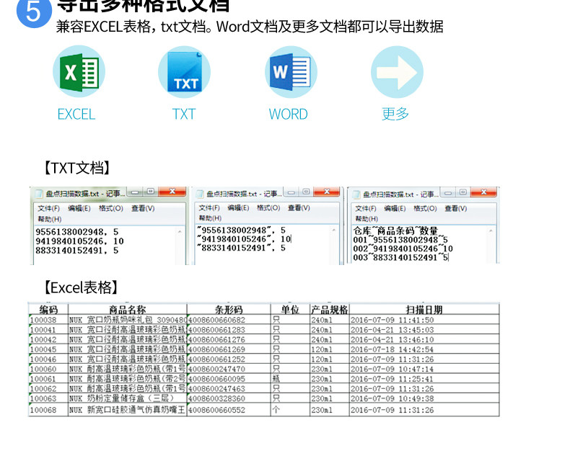
Task: Select the 产品规格 column header
Action: click(x=329, y=310)
